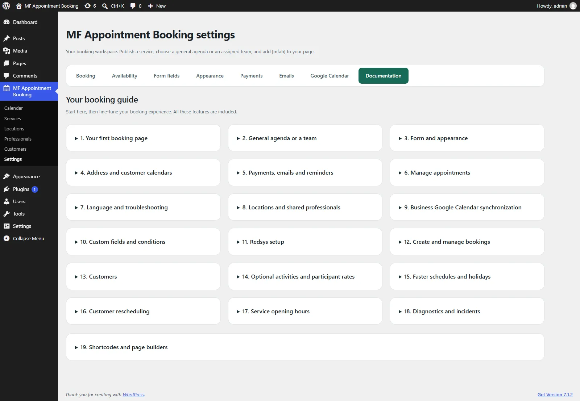Click the updates icon showing 6
The width and height of the screenshot is (580, 401).
[x=87, y=6]
